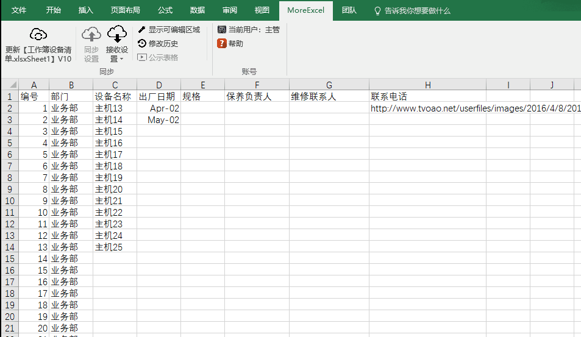
Task: Click the 保养负责人 header cell
Action: point(257,96)
